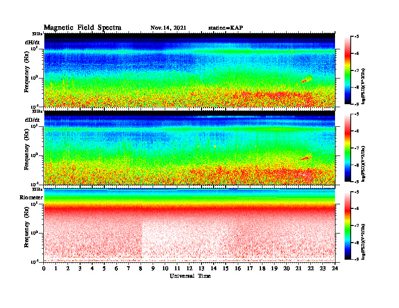The image size is (399, 308).
Task: Click the hour "7" tick label on the time axis
Action: click(129, 268)
